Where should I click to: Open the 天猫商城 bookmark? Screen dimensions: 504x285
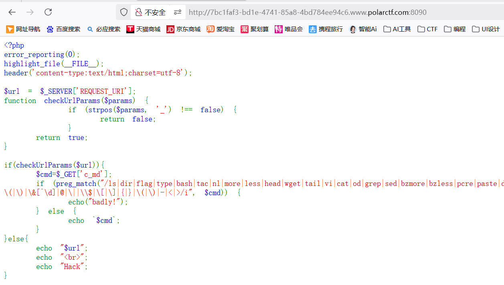(x=144, y=29)
